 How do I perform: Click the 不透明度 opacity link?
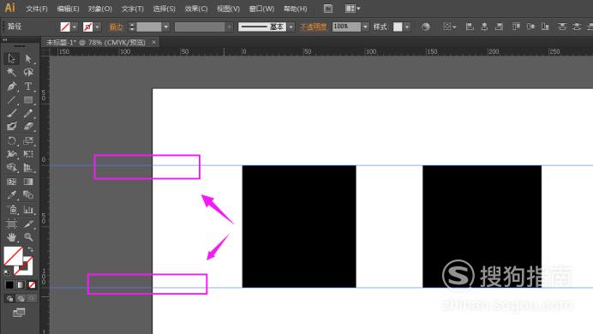coord(313,27)
